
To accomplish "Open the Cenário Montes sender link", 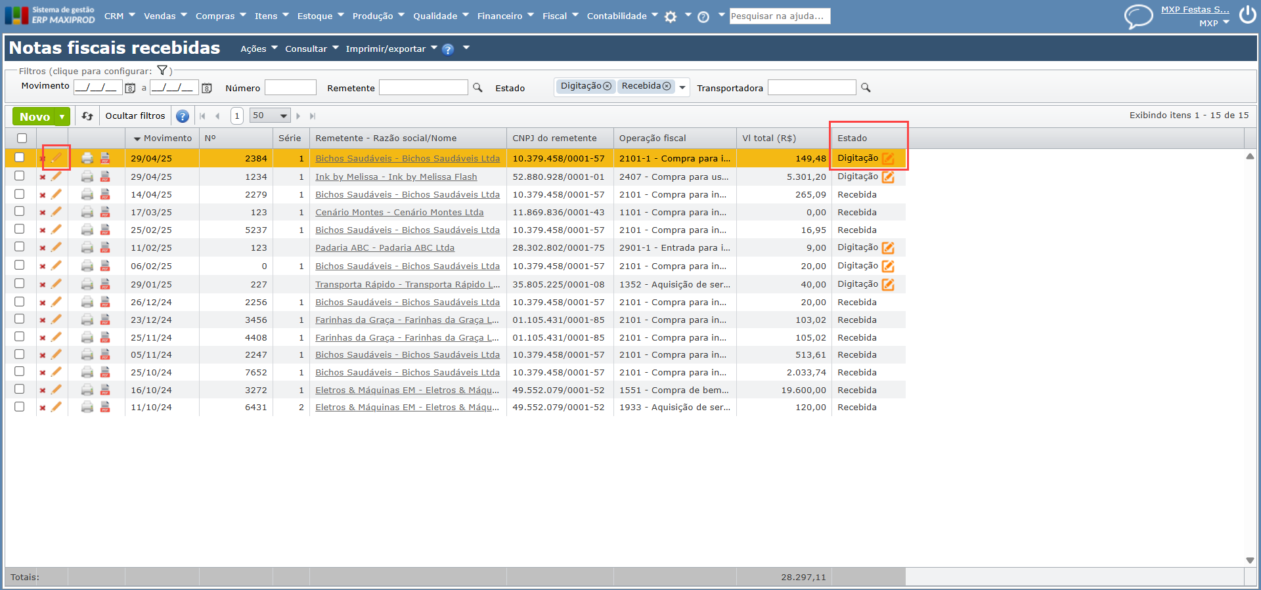I will (399, 212).
